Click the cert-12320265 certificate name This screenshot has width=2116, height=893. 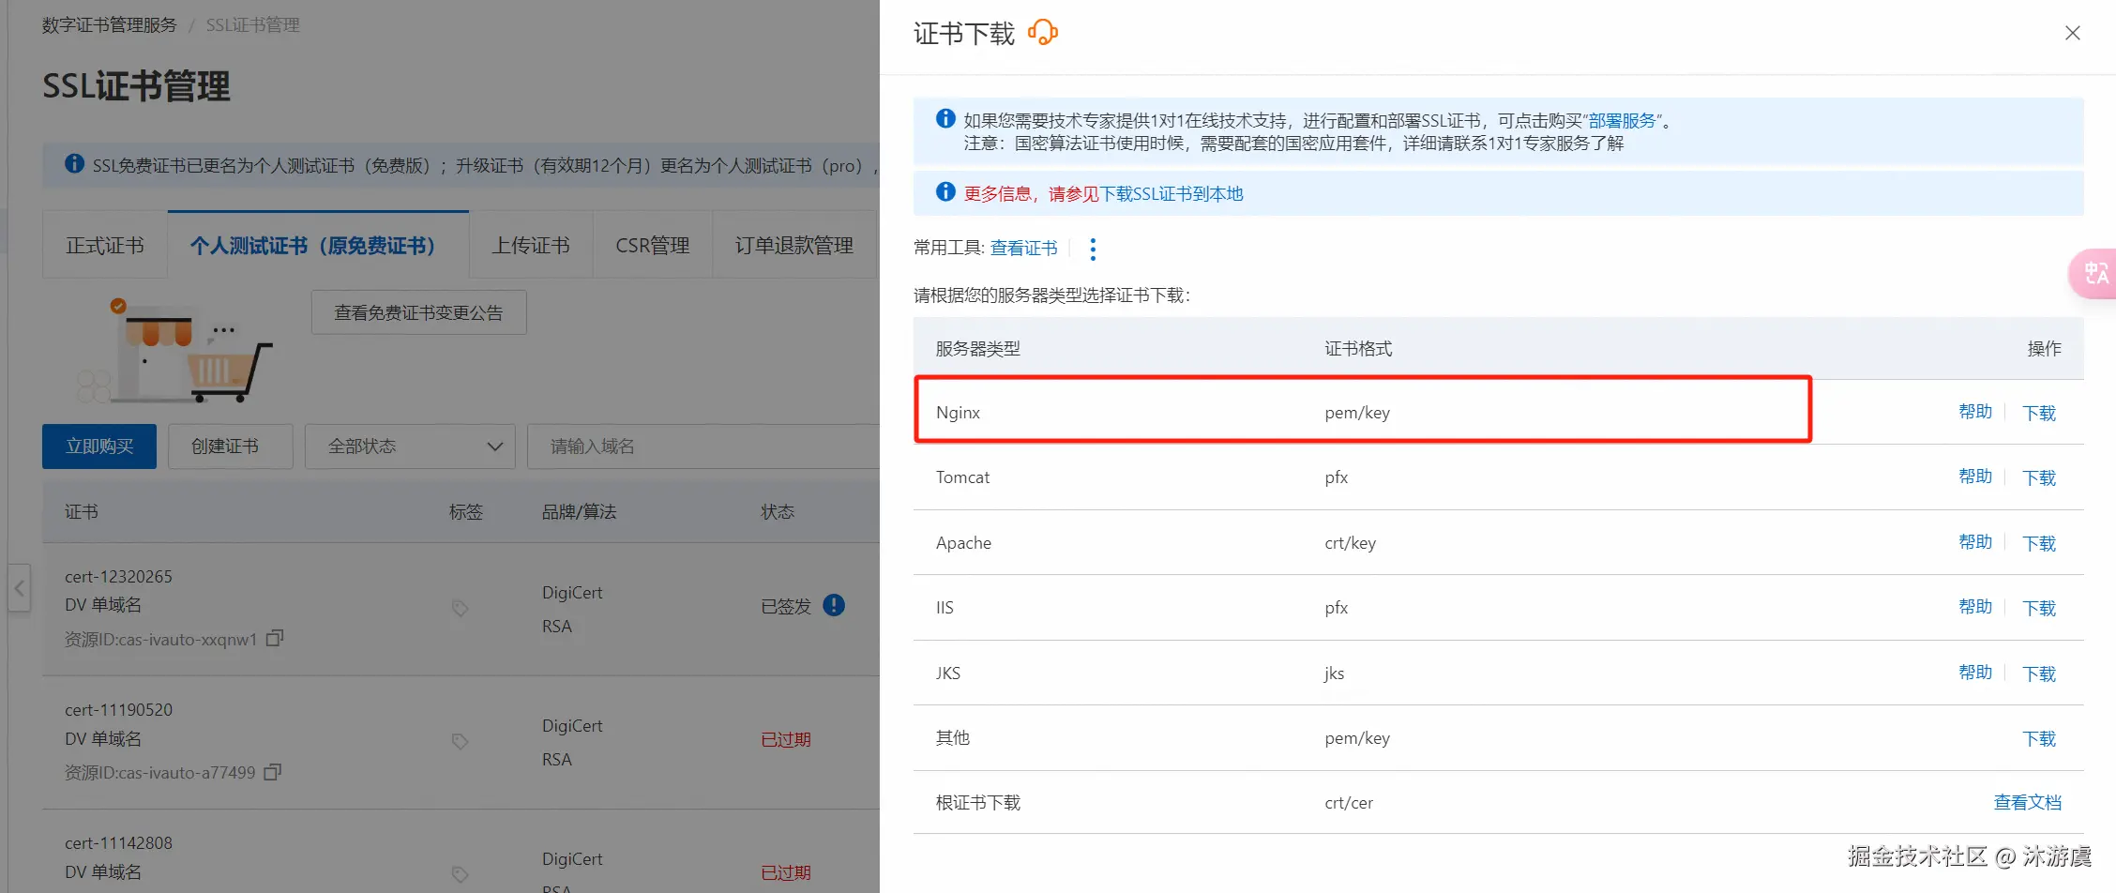pyautogui.click(x=118, y=577)
